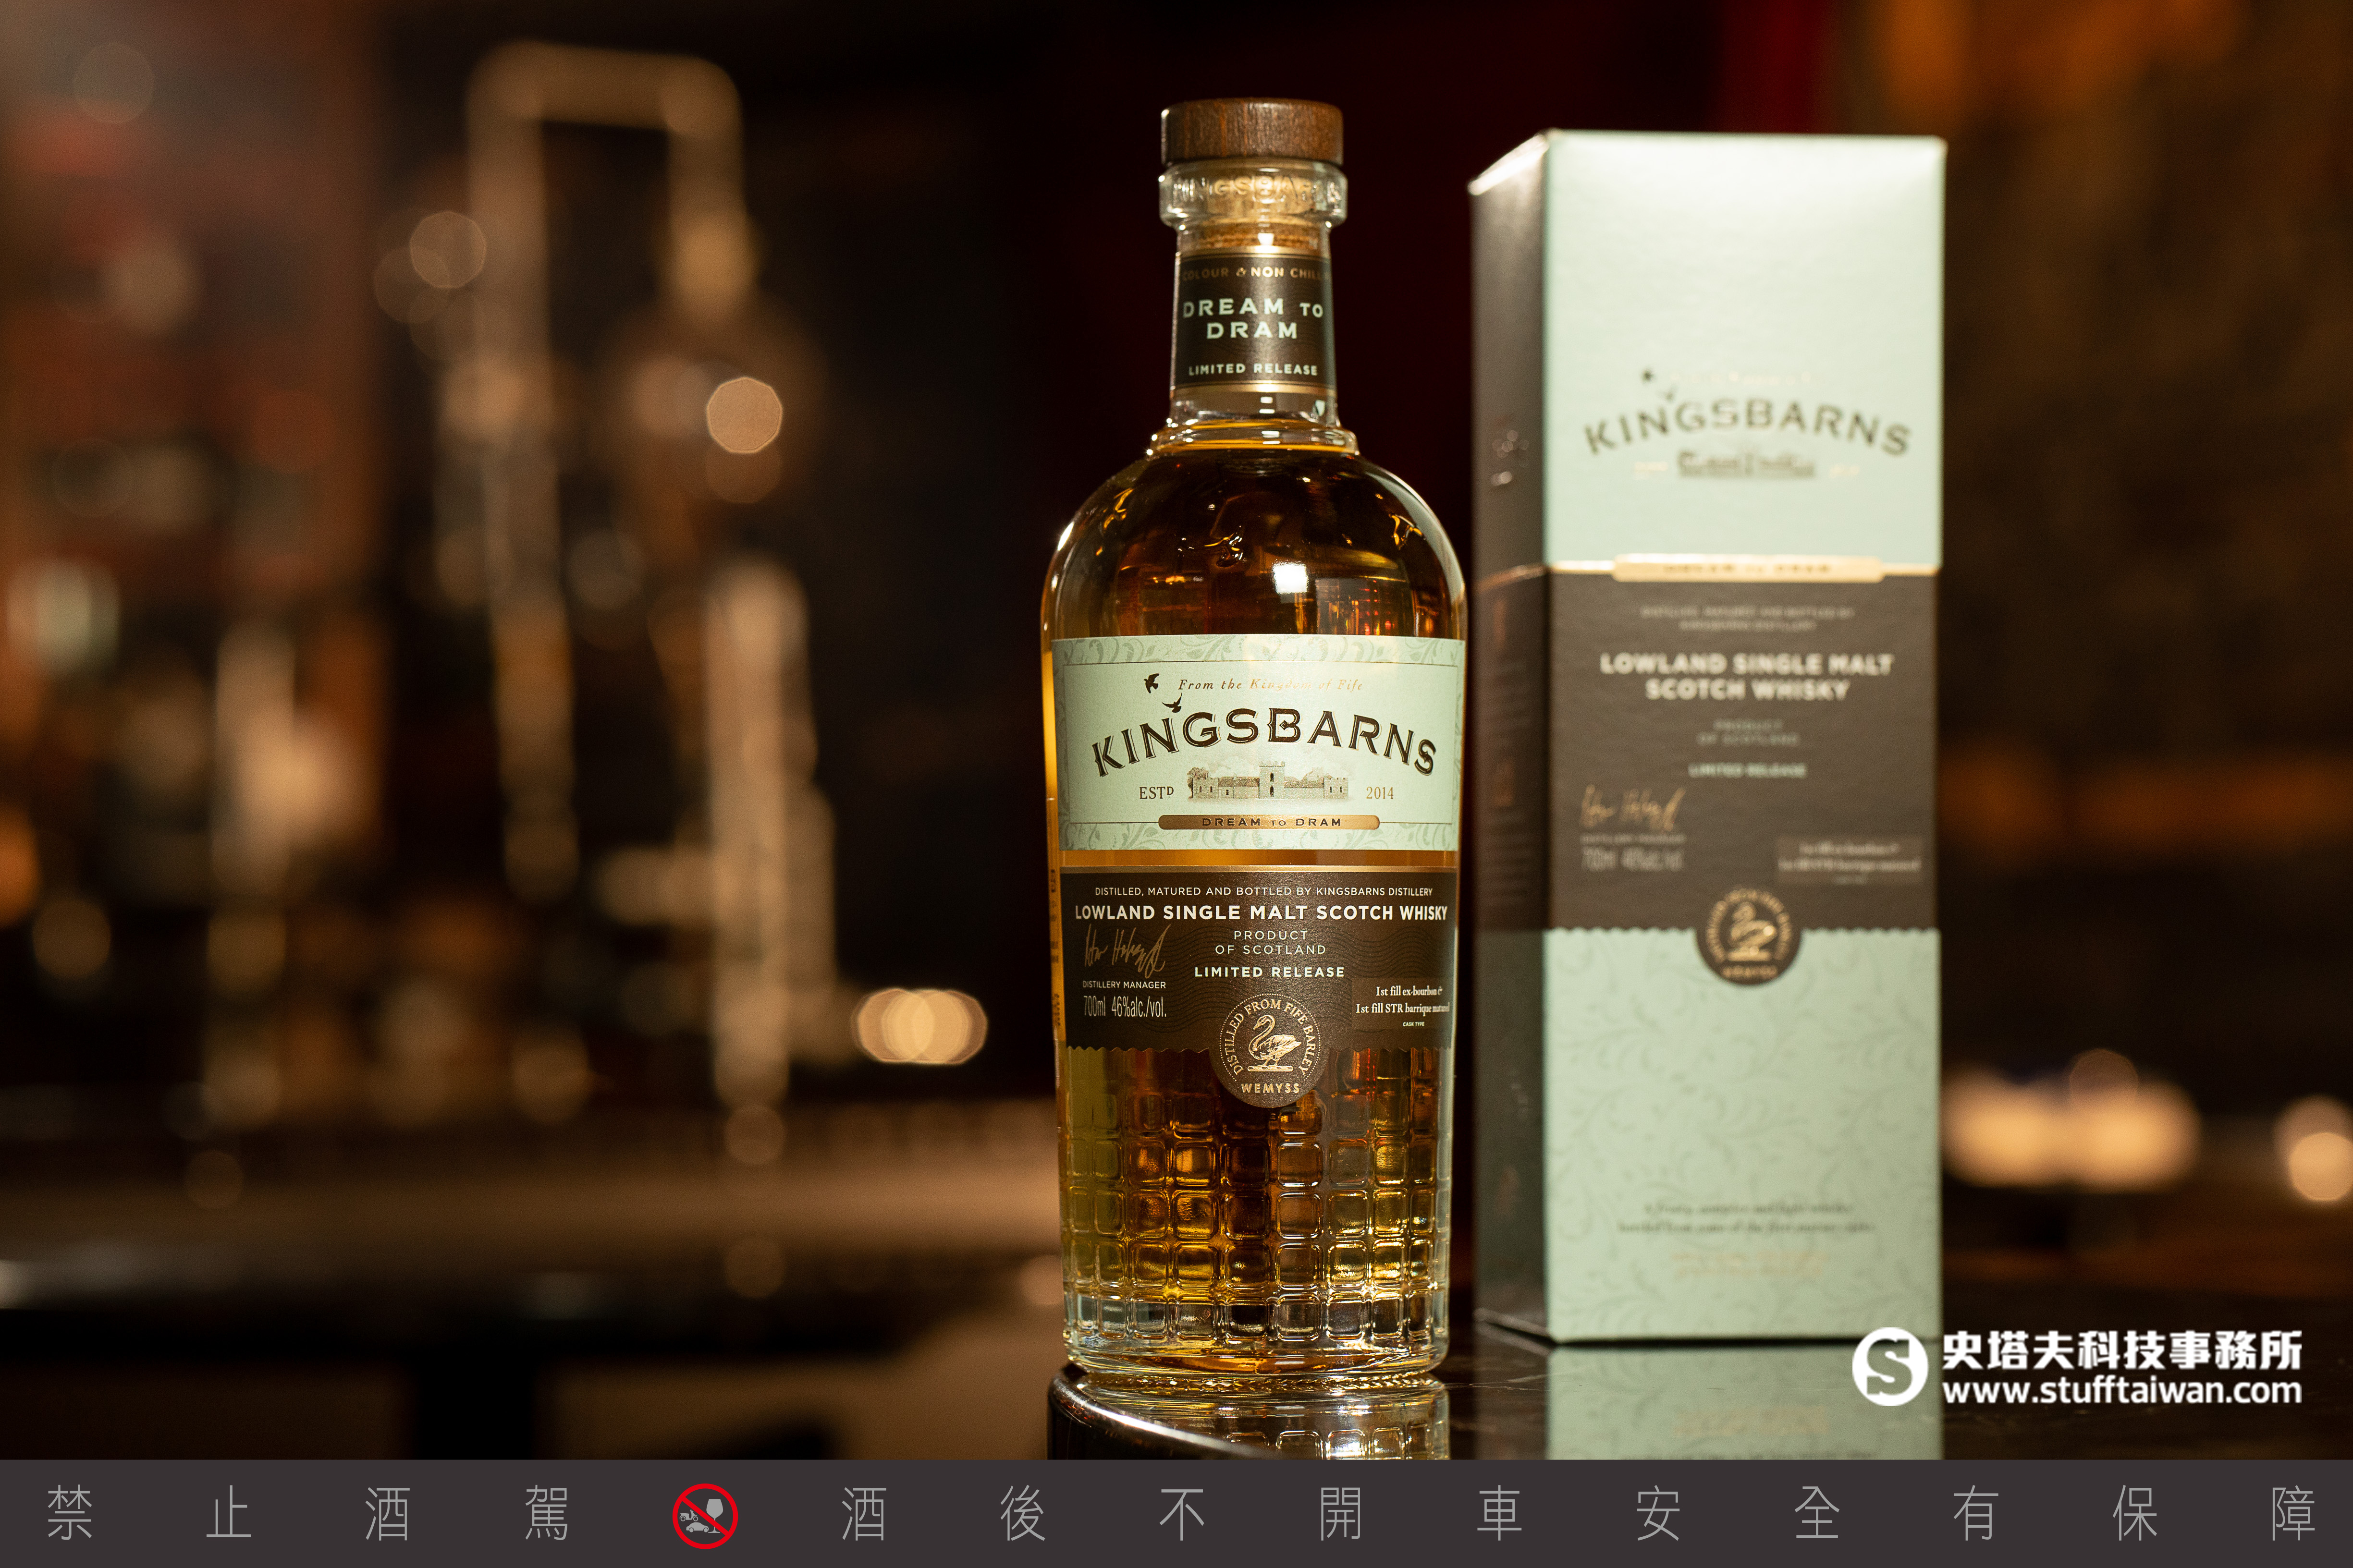The width and height of the screenshot is (2353, 1568).
Task: Click the DREAM TO DRAM text on bottle neck
Action: click(1252, 318)
